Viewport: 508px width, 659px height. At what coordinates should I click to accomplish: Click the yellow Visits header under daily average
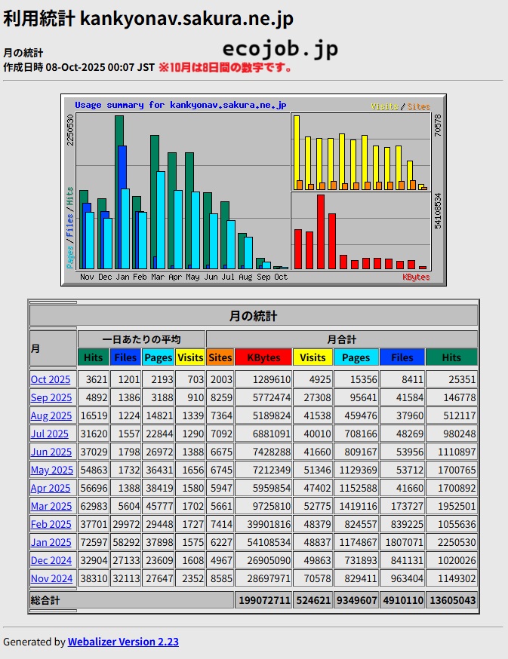[x=190, y=357]
